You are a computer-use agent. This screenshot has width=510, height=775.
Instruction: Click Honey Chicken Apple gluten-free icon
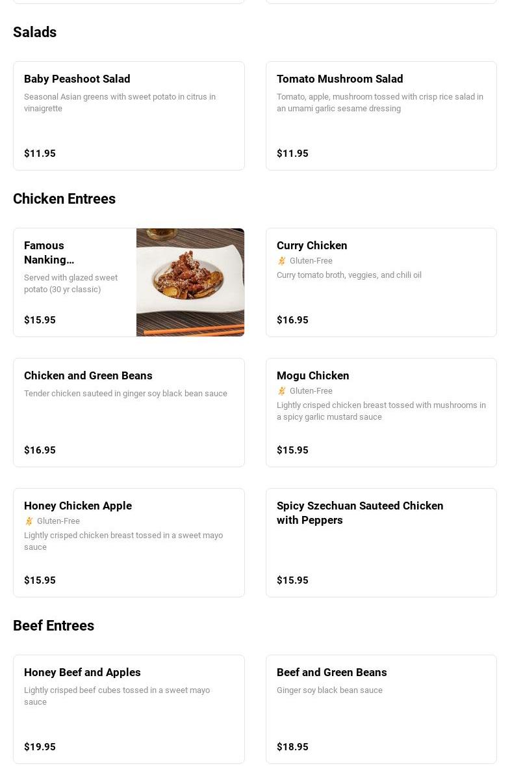pyautogui.click(x=29, y=521)
